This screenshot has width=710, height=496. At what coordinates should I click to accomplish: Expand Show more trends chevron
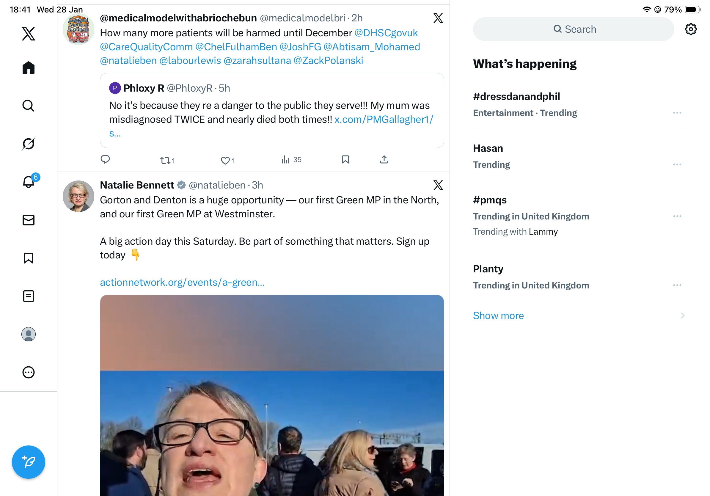[682, 316]
